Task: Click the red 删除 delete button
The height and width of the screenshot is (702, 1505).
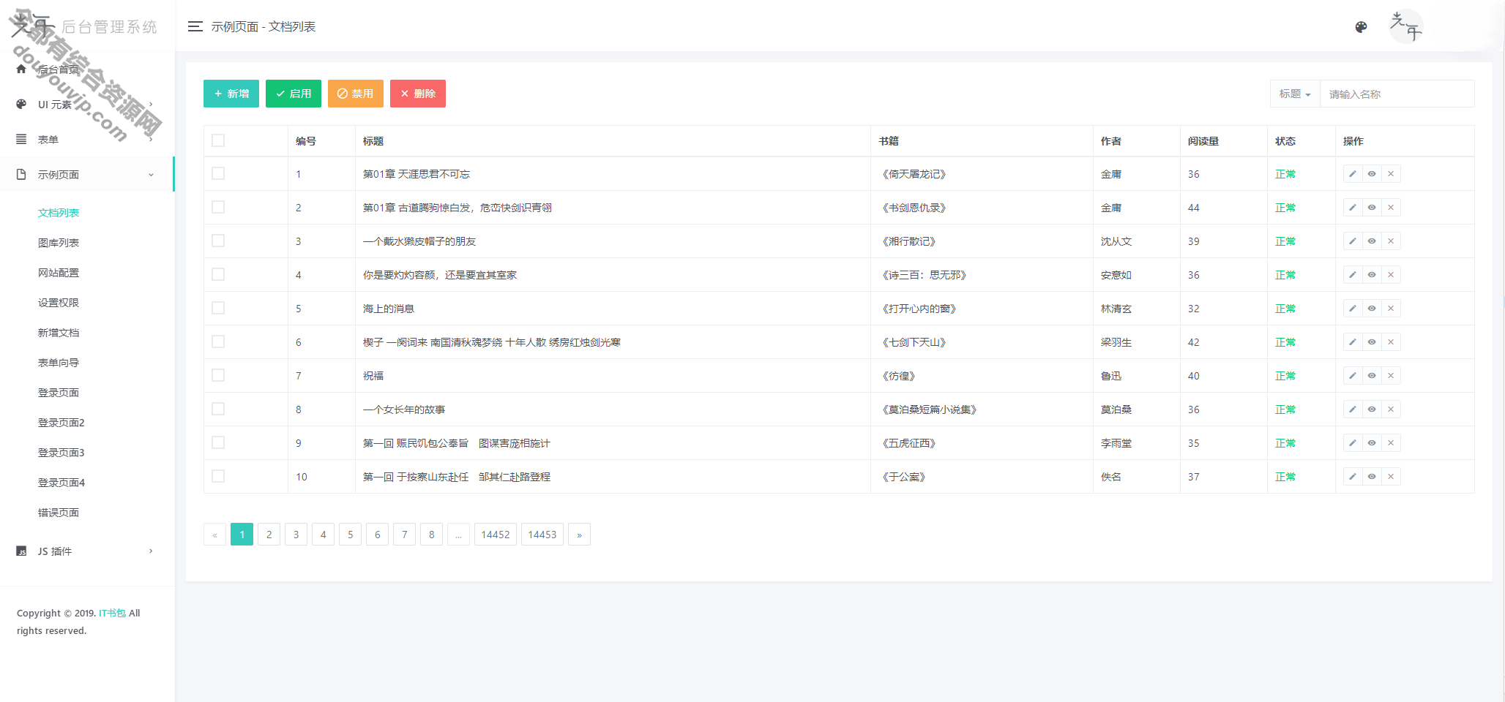Action: point(418,94)
